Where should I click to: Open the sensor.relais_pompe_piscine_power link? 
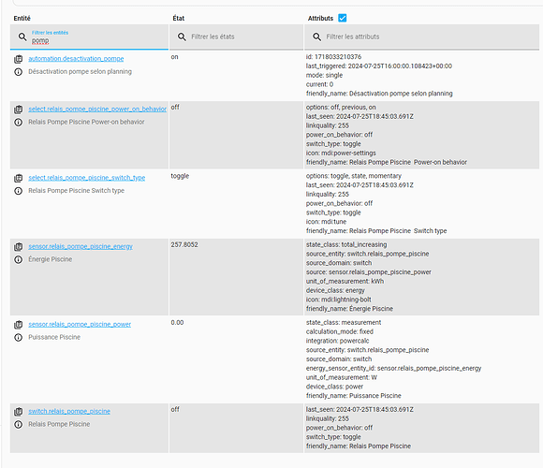[x=80, y=325]
